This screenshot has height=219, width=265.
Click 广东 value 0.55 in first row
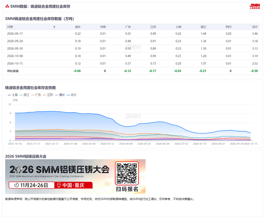pyautogui.click(x=128, y=33)
